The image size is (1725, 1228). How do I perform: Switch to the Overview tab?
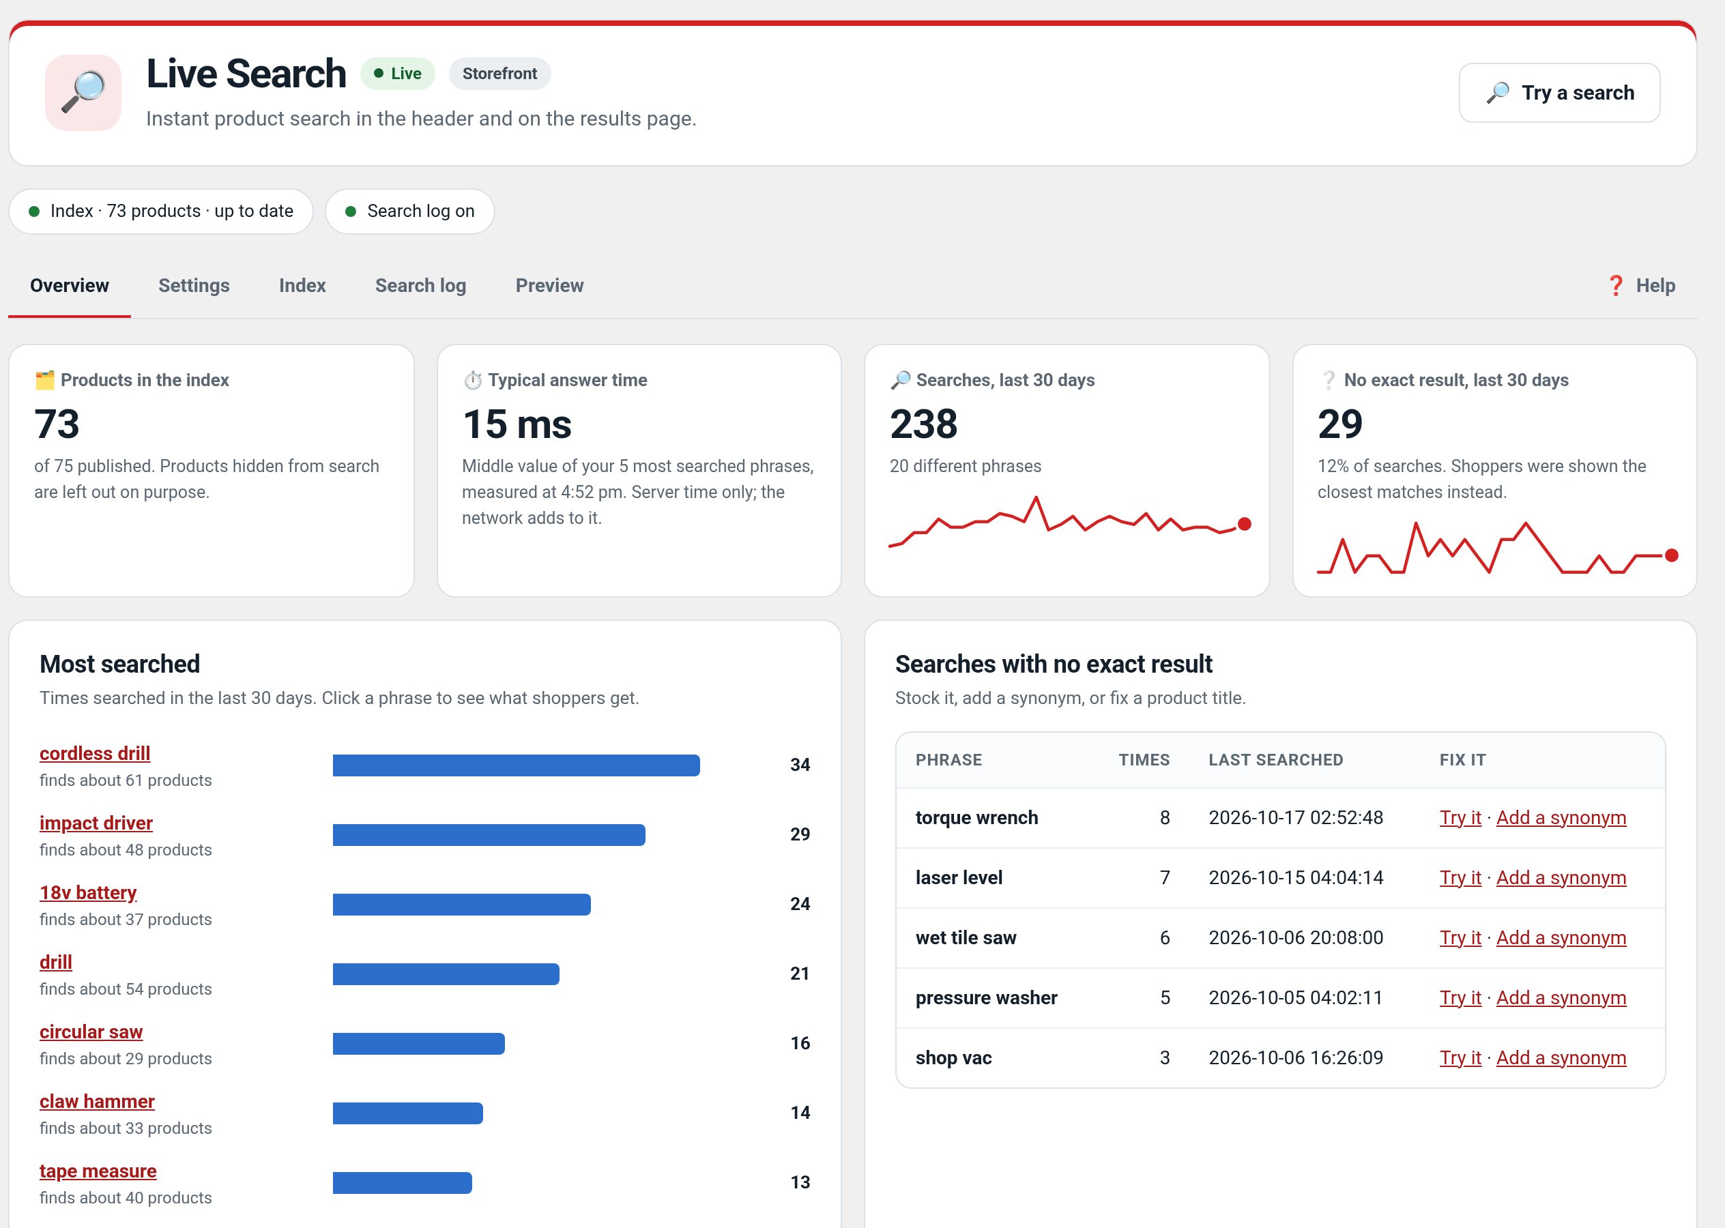(70, 286)
